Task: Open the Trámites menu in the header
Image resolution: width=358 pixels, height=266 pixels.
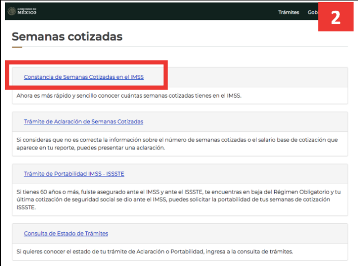Action: tap(288, 12)
